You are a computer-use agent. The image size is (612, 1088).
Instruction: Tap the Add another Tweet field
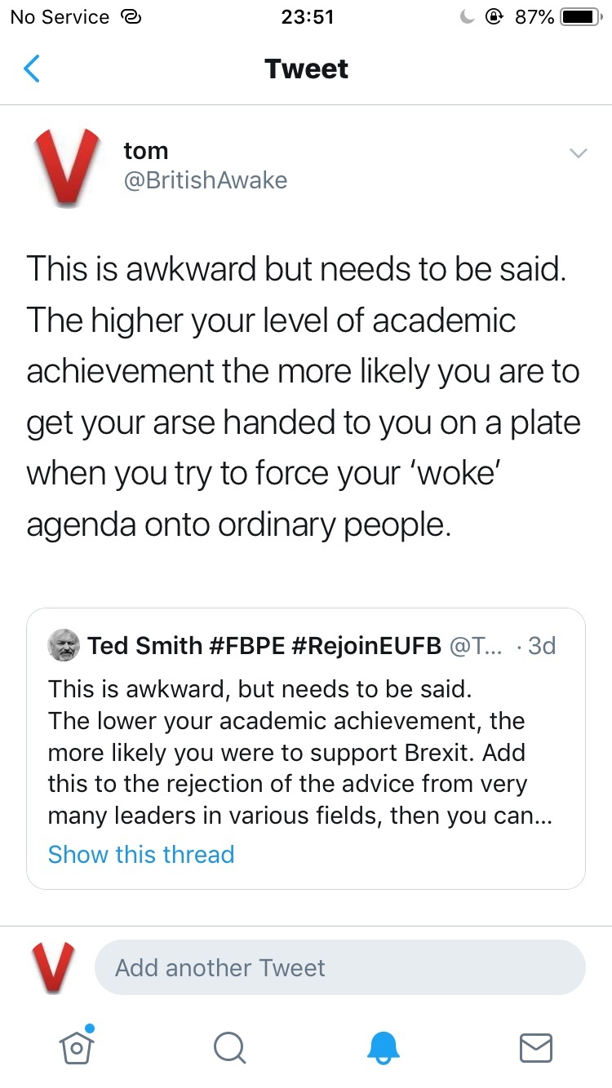pyautogui.click(x=339, y=967)
